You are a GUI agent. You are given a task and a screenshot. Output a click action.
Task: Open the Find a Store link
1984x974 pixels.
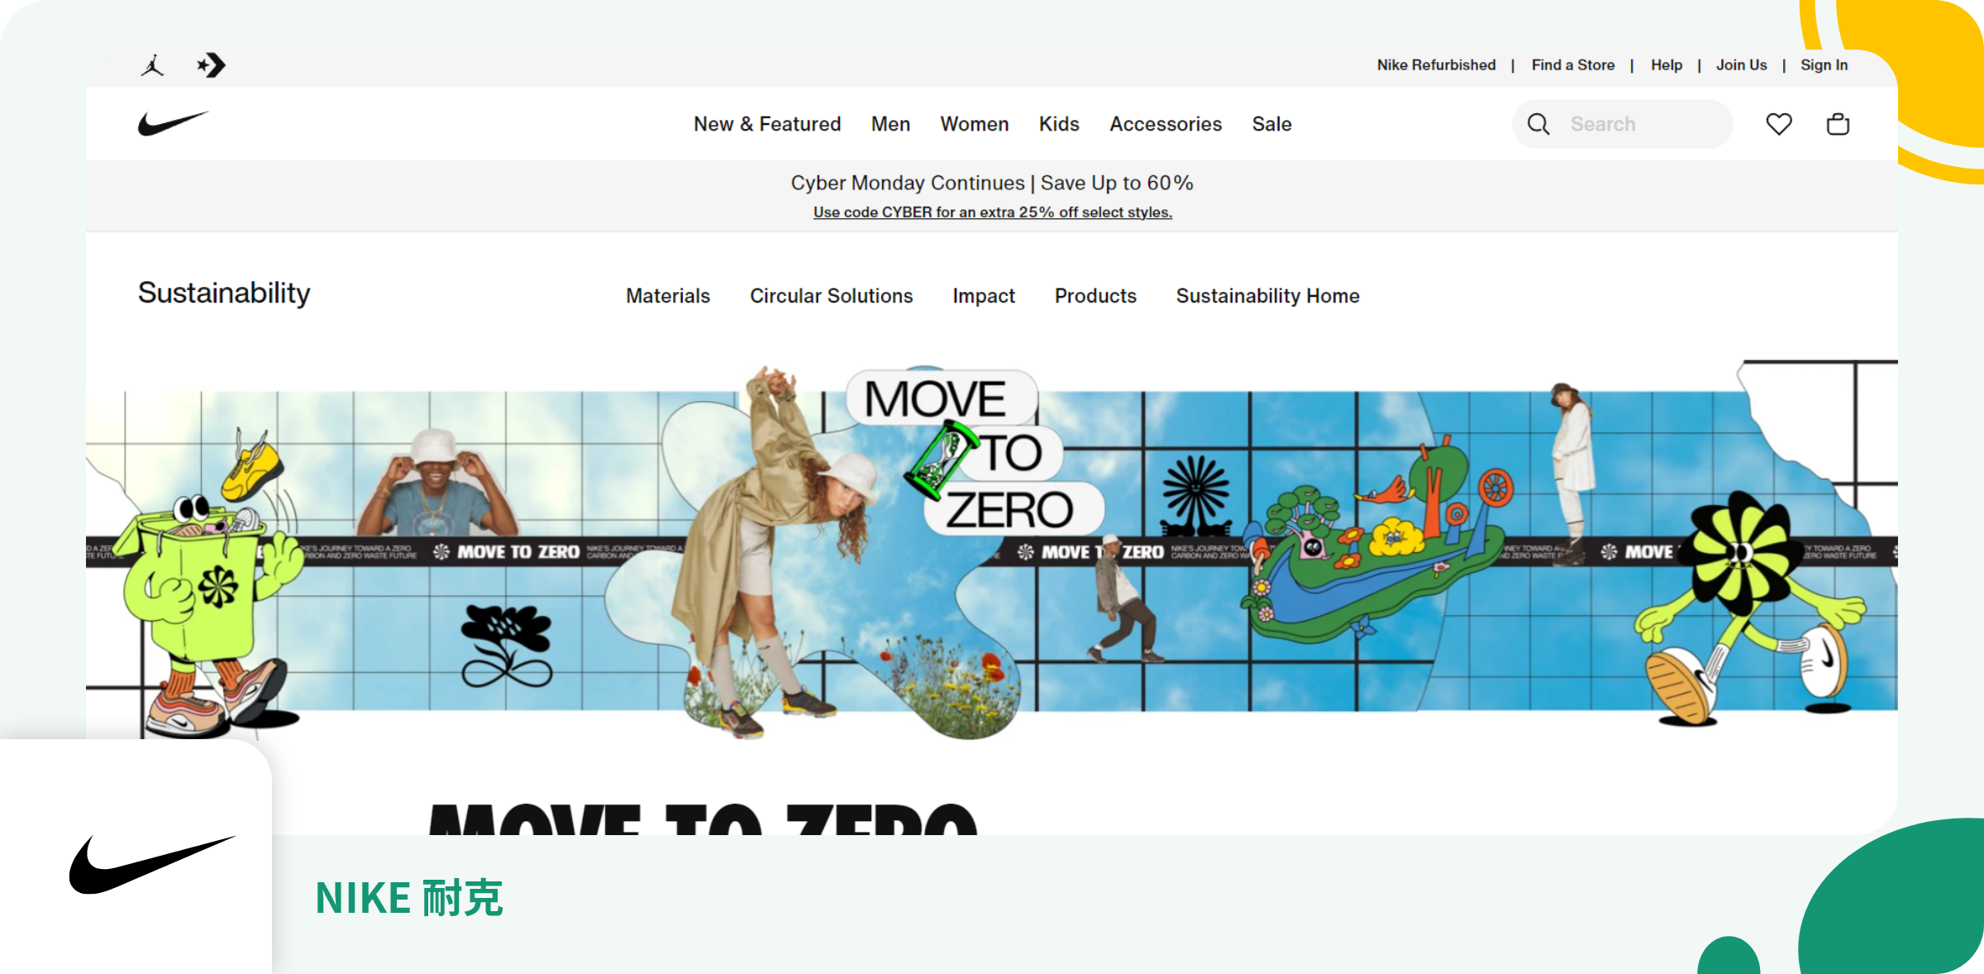[1572, 65]
